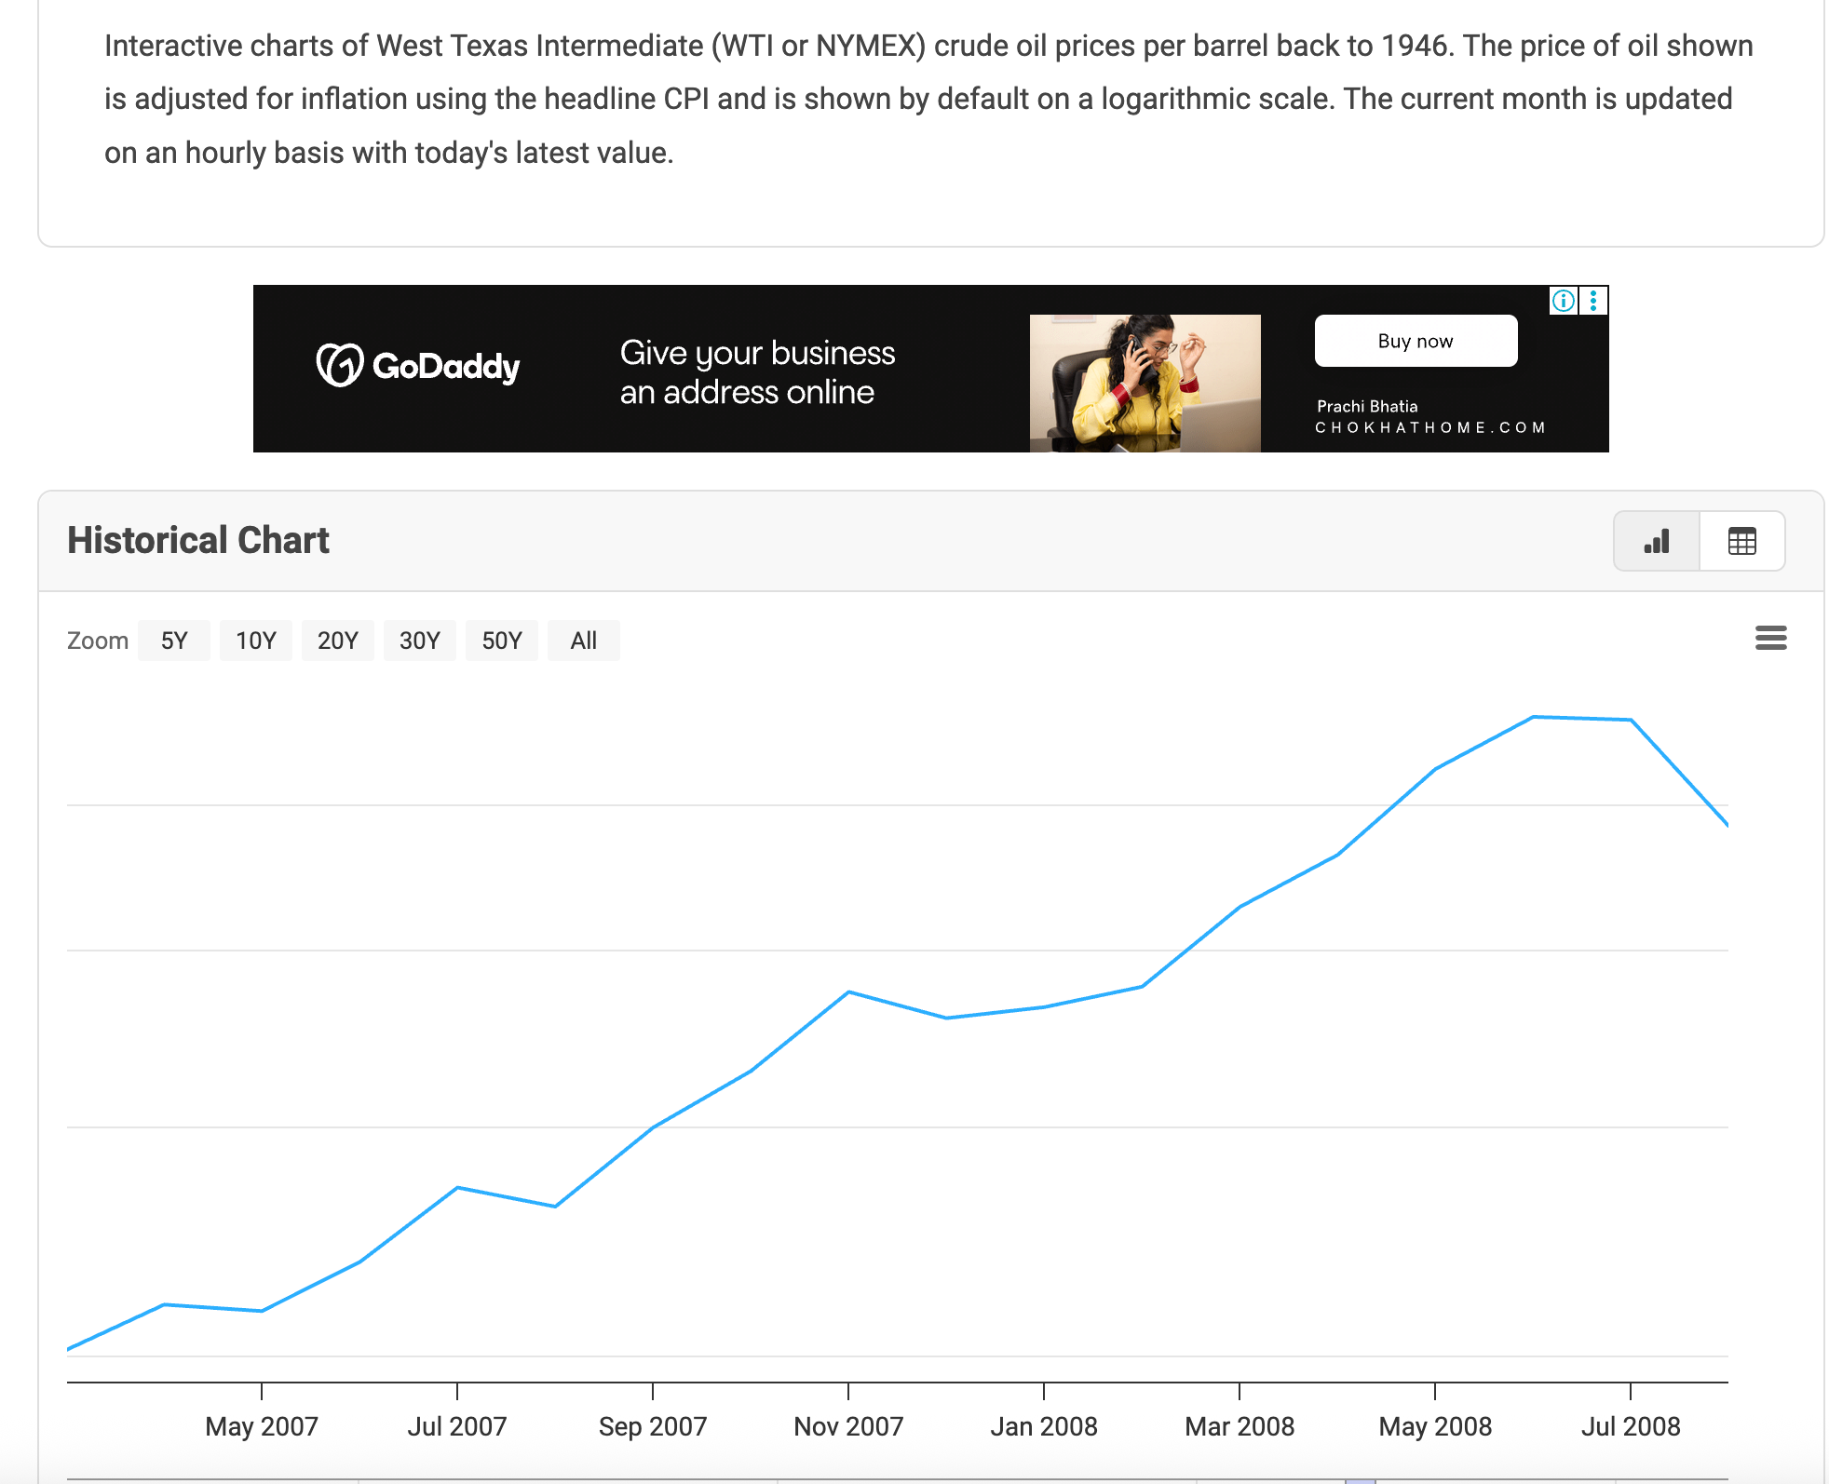Select the 30Y zoom range

click(419, 641)
